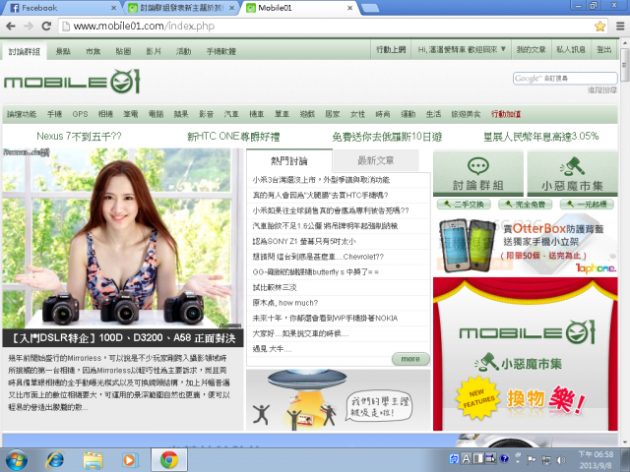Click the 討論群組 top nav tab
Screen dimensions: 630x472
pyautogui.click(x=24, y=51)
